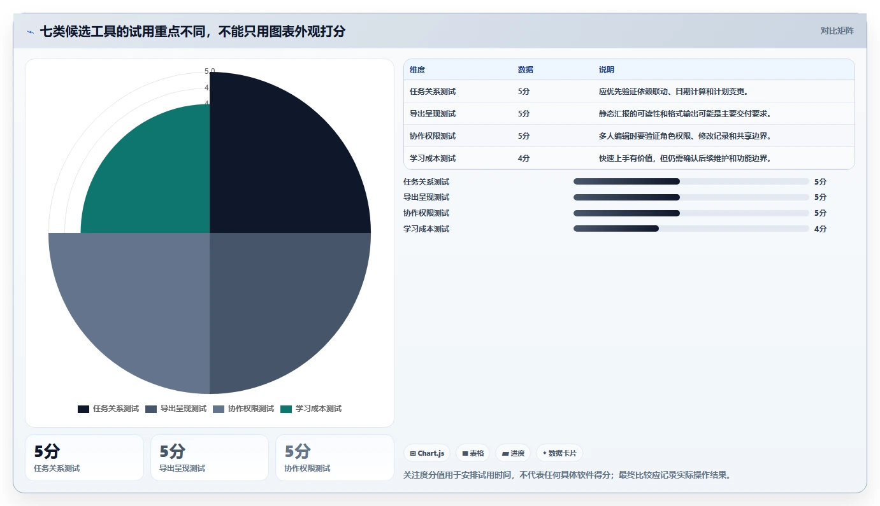Toggle 学习成本测试 series via legend label
This screenshot has height=506, width=880.
tap(319, 409)
